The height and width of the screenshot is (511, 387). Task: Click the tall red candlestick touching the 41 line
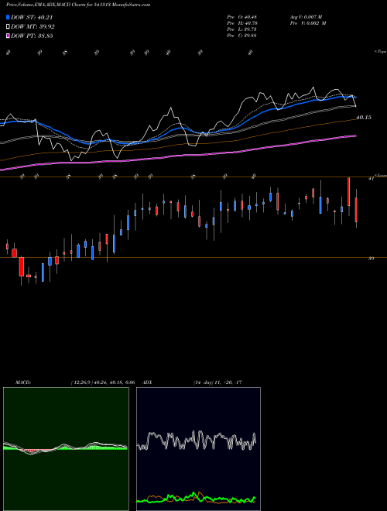pyautogui.click(x=348, y=192)
